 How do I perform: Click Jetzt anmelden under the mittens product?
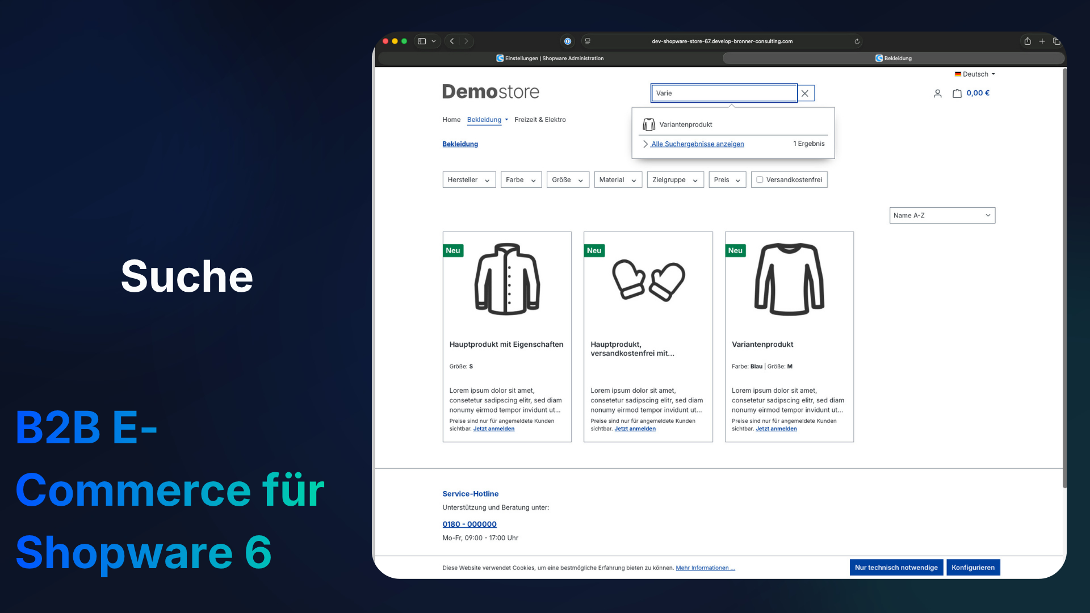(x=635, y=429)
